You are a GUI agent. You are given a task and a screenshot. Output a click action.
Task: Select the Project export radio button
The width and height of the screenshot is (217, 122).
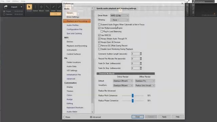pyautogui.click(x=4, y=11)
